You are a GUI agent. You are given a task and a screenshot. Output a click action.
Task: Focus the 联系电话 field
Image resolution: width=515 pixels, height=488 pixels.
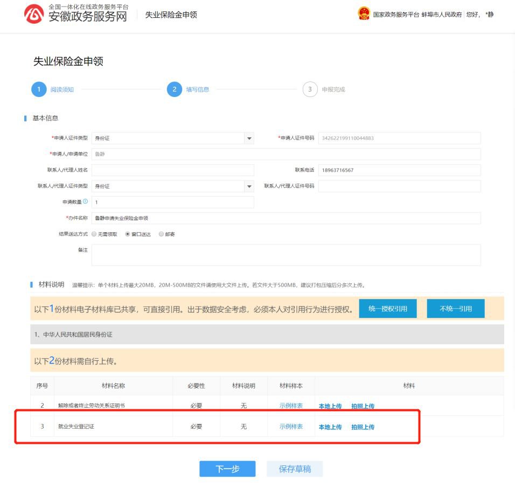(399, 170)
